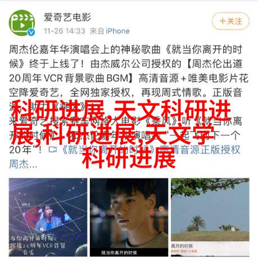Click the 来自 label beside iPhone

tap(97, 31)
